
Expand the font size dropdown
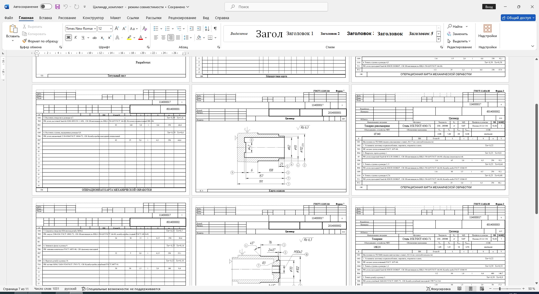tap(111, 29)
